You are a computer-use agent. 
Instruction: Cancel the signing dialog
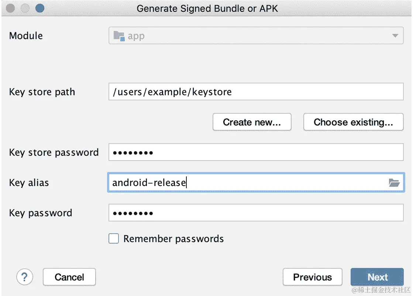(69, 277)
